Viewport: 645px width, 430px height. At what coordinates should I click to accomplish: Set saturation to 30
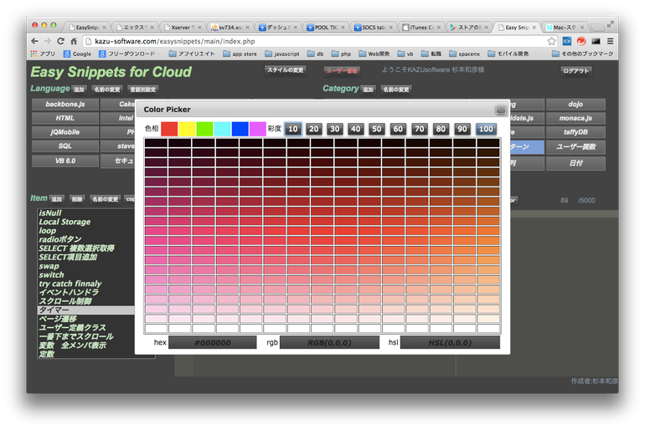(x=335, y=129)
